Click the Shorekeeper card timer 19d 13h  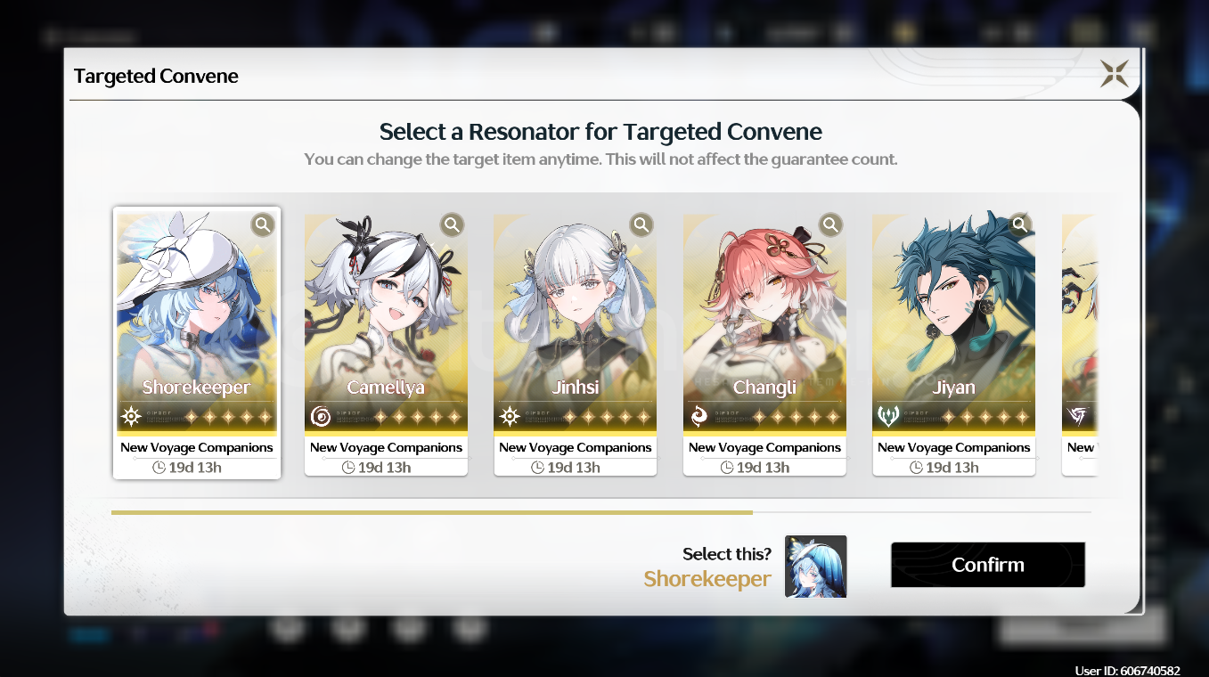(187, 467)
